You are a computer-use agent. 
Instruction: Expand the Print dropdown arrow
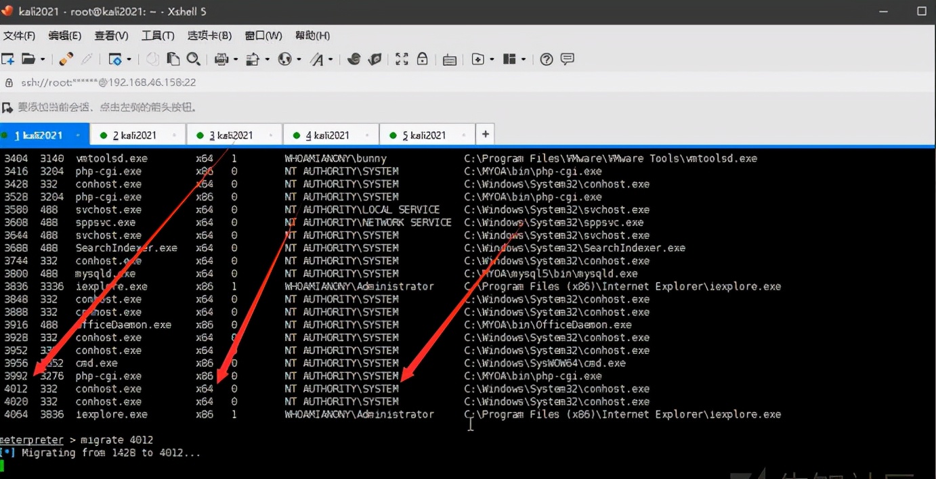pos(236,60)
